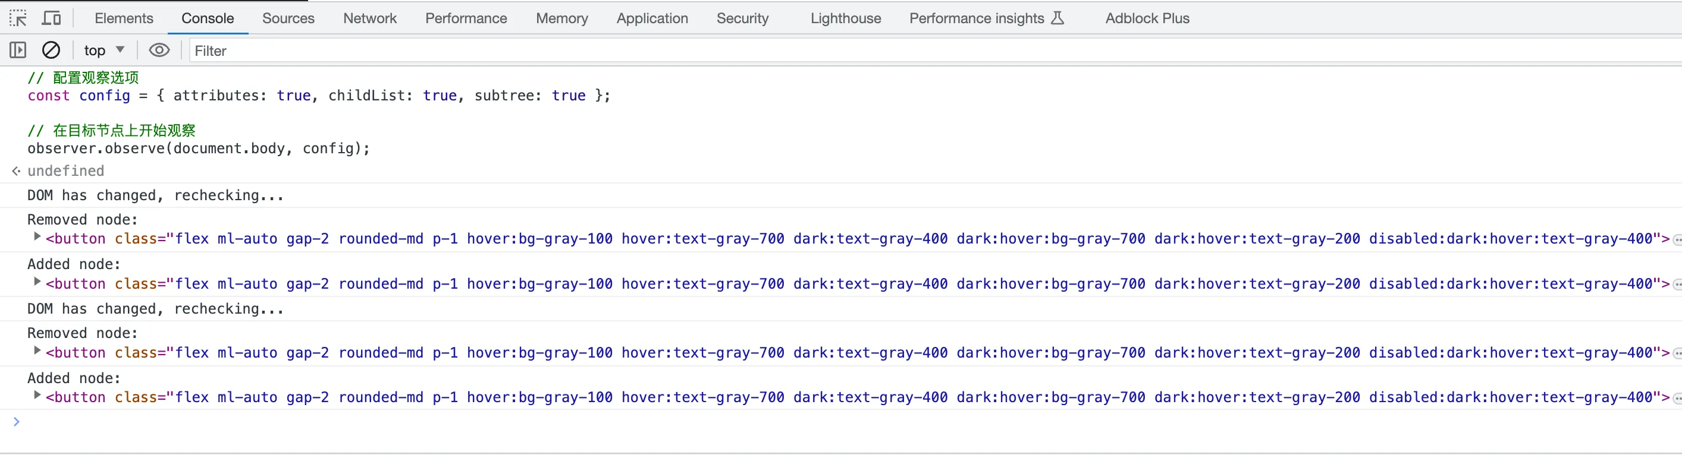Clear the console output
The height and width of the screenshot is (455, 1682).
click(51, 50)
